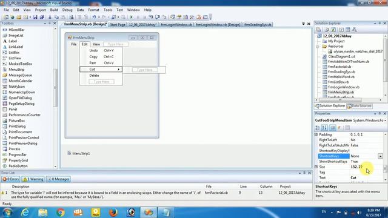Toggle the 0 Errors filter button
This screenshot has width=388, height=218.
pyautogui.click(x=11, y=179)
